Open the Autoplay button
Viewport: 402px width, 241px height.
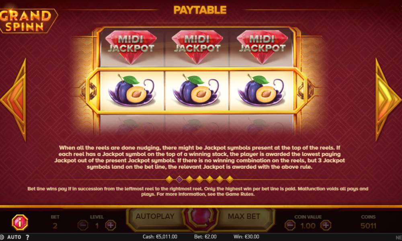pyautogui.click(x=155, y=216)
